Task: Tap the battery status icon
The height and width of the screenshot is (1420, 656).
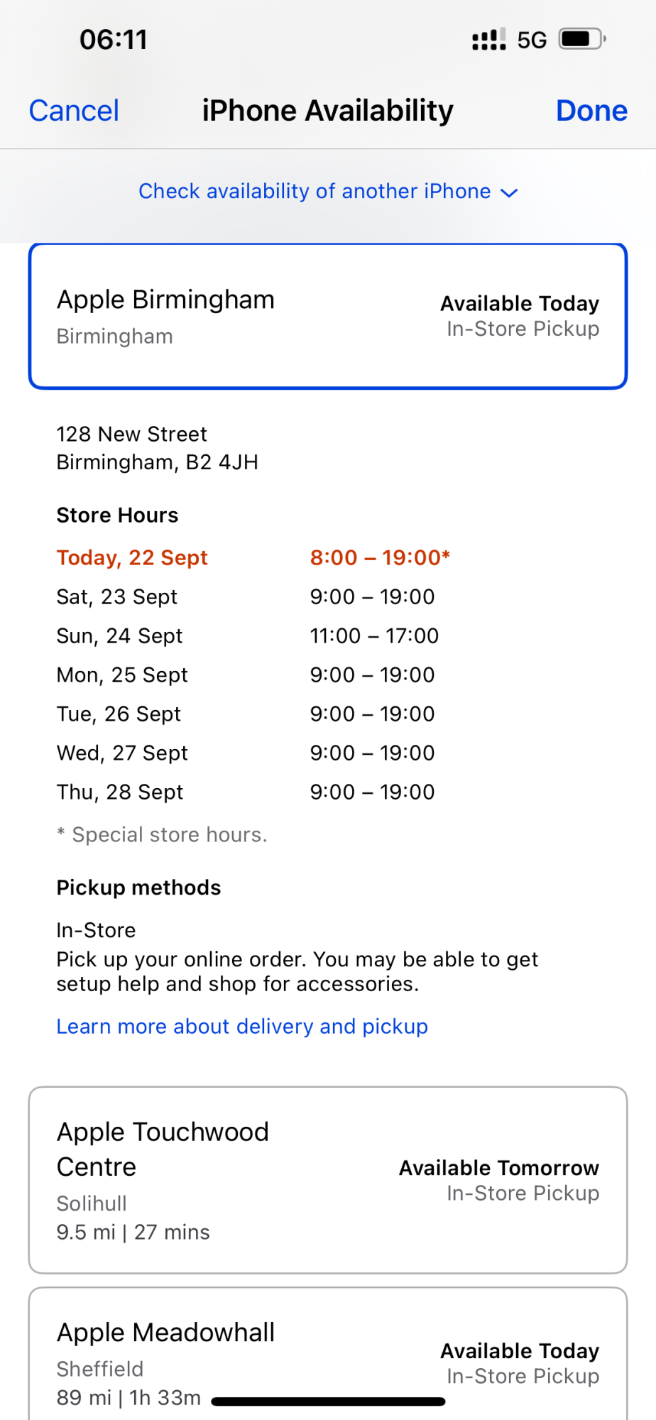Action: 581,39
